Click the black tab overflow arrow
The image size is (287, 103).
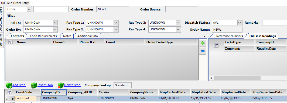point(205,36)
